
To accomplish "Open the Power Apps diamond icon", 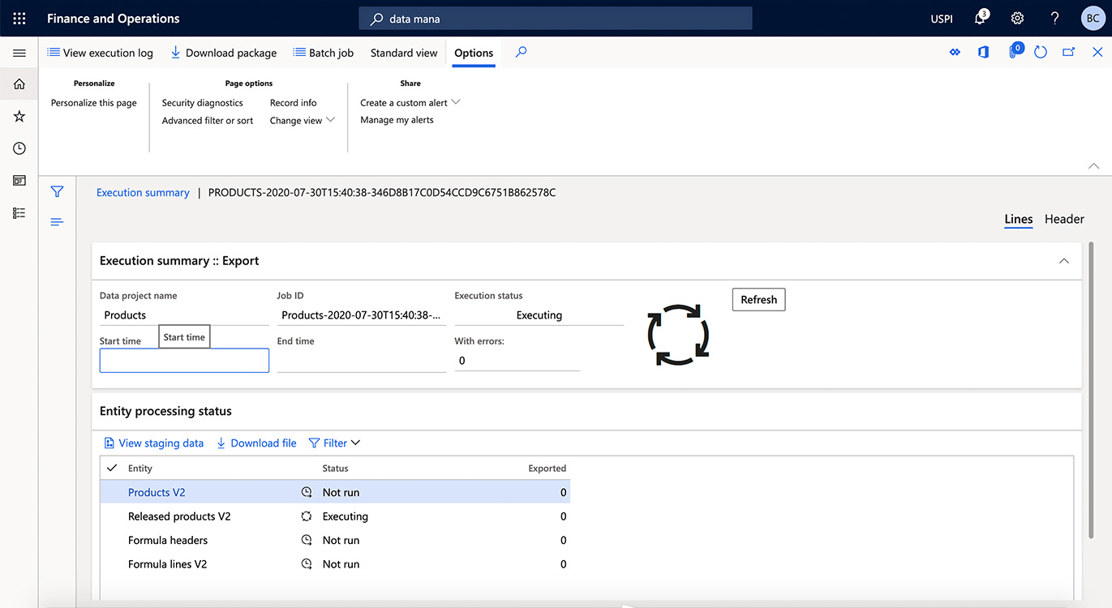I will 955,52.
